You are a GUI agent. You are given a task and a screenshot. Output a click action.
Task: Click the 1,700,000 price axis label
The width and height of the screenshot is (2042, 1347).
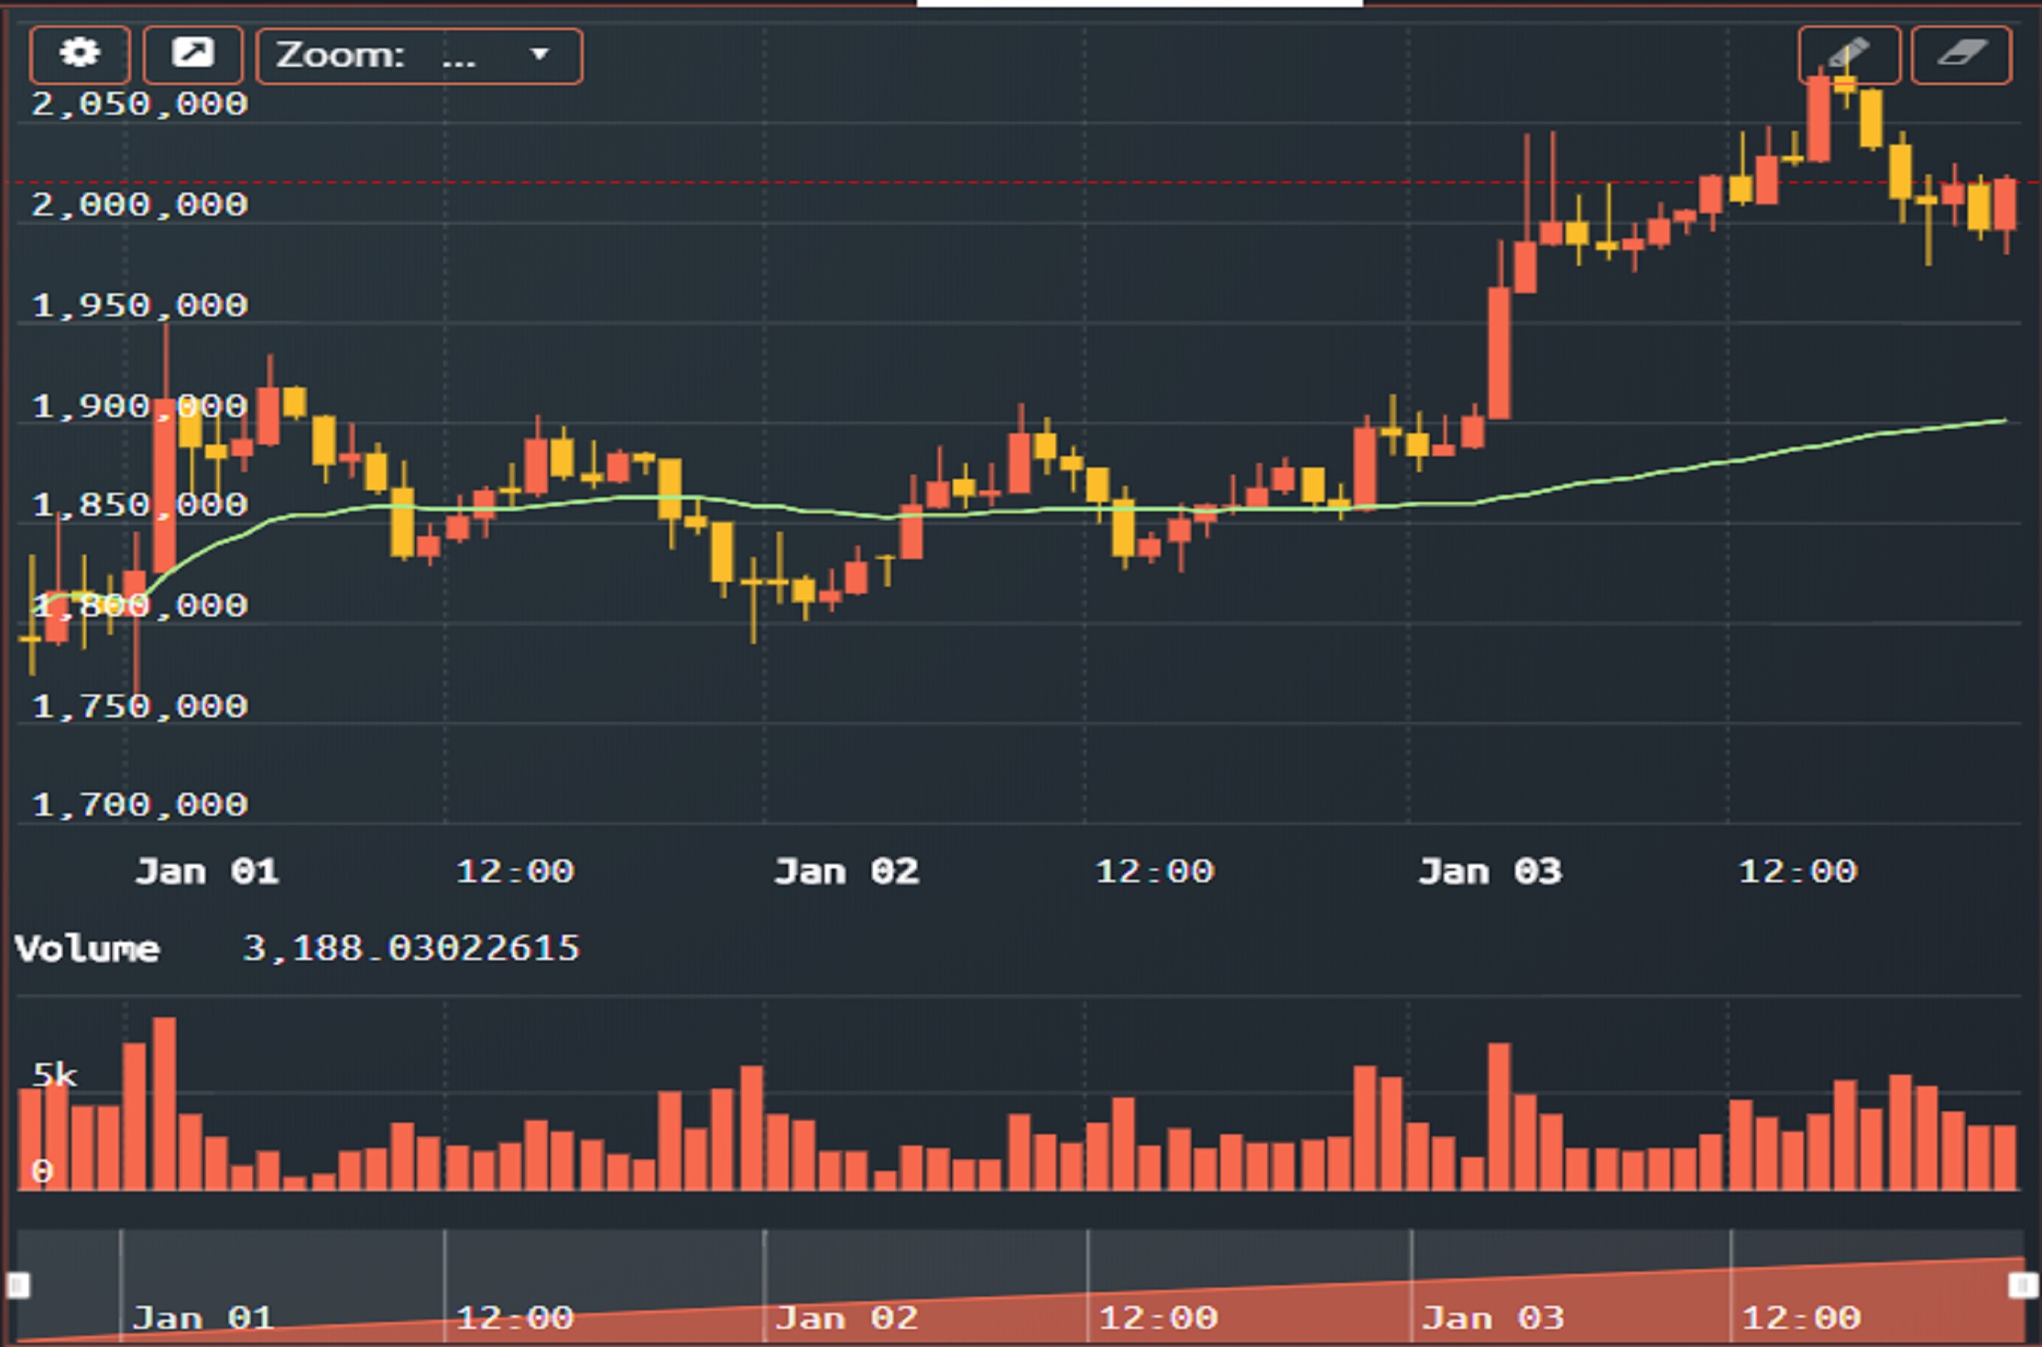[139, 805]
